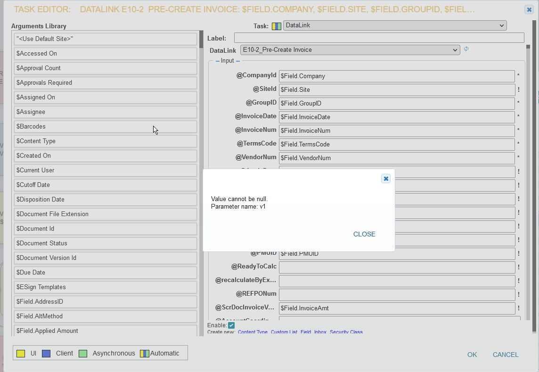This screenshot has height=372, width=539.
Task: Select the $Document Status argument
Action: click(x=106, y=243)
